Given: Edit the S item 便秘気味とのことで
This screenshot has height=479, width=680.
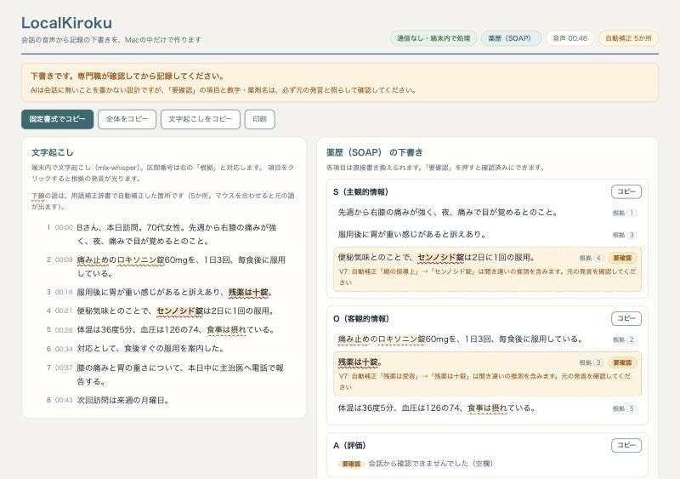Looking at the screenshot, I should [437, 258].
